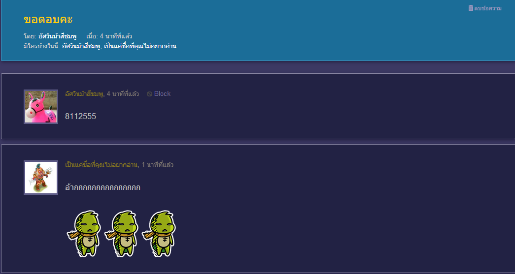
Task: Click the 1 นาทีที่แล้ว timestamp
Action: click(157, 164)
